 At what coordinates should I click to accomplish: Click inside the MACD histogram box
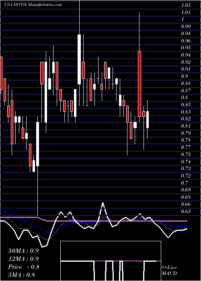tap(111, 261)
